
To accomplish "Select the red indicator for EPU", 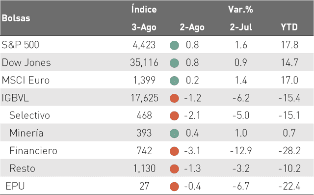I will pyautogui.click(x=174, y=186).
